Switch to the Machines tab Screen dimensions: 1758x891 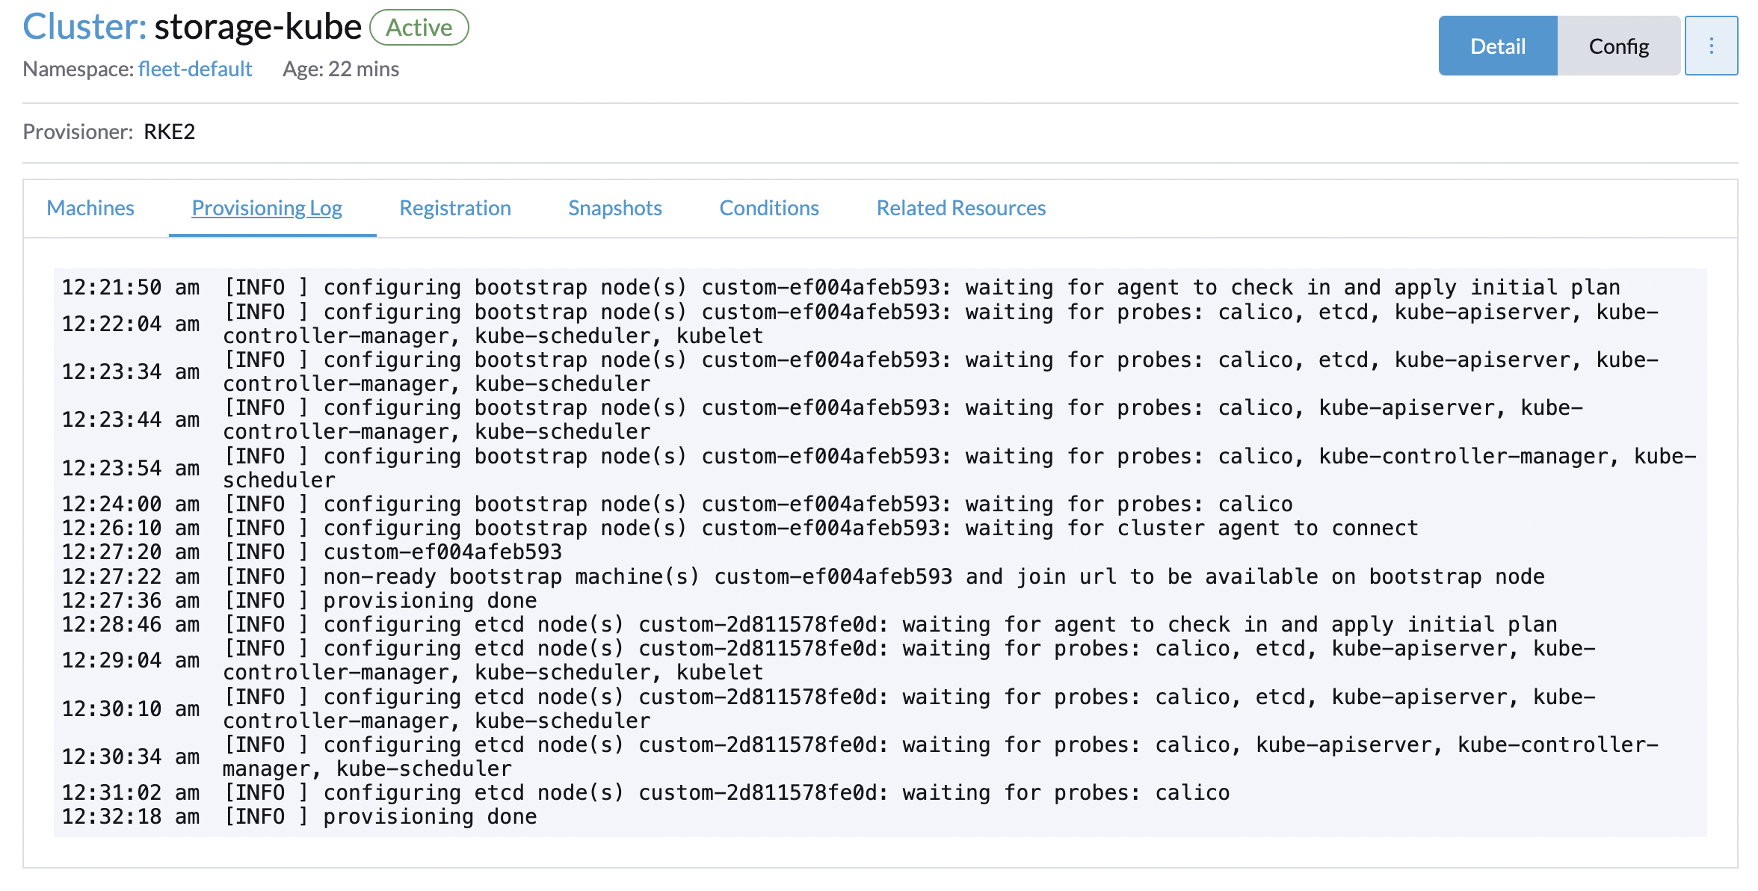pos(90,208)
